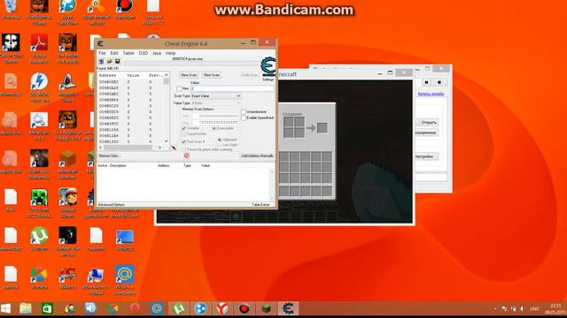This screenshot has width=567, height=318.
Task: Open Slender The Arrival desktop icon
Action: coord(67,236)
